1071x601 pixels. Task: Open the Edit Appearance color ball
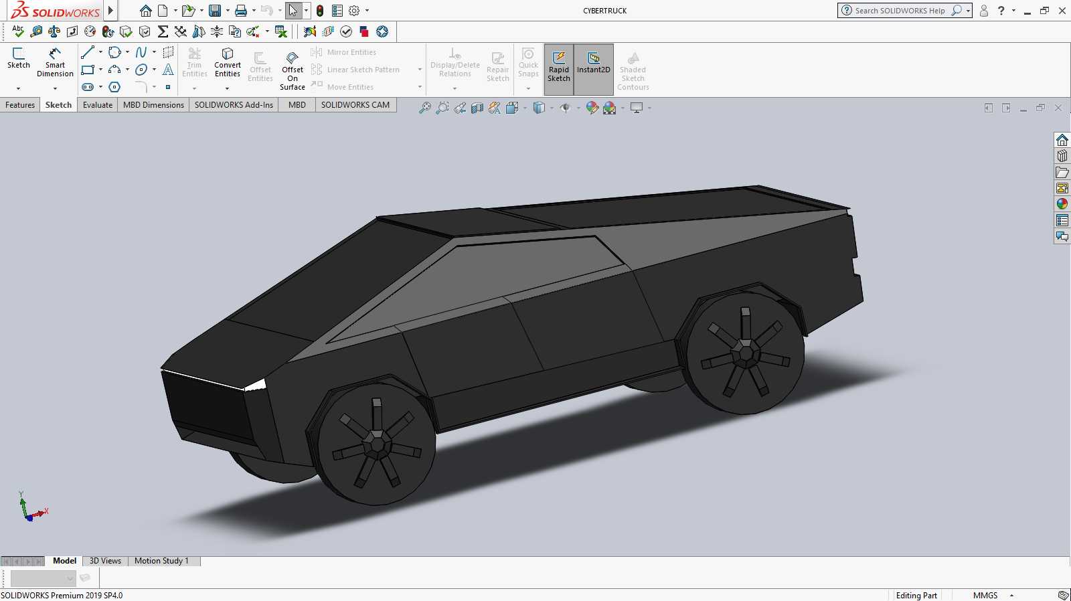click(x=592, y=108)
